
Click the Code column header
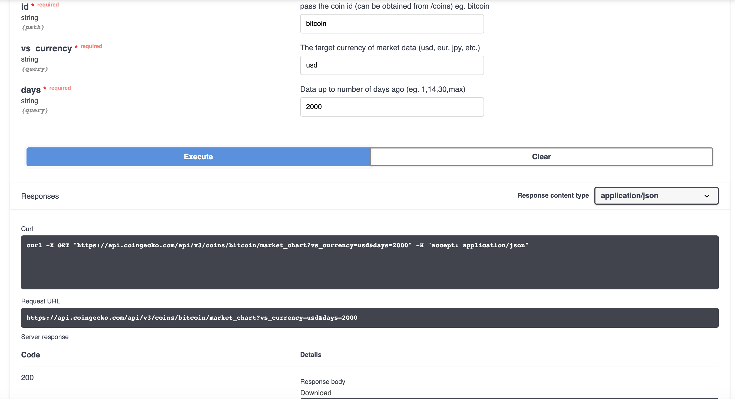click(31, 354)
